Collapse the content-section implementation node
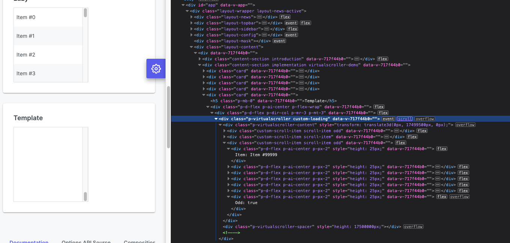510x243 pixels. click(x=200, y=65)
